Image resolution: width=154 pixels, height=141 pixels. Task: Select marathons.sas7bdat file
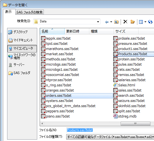pos(60,49)
